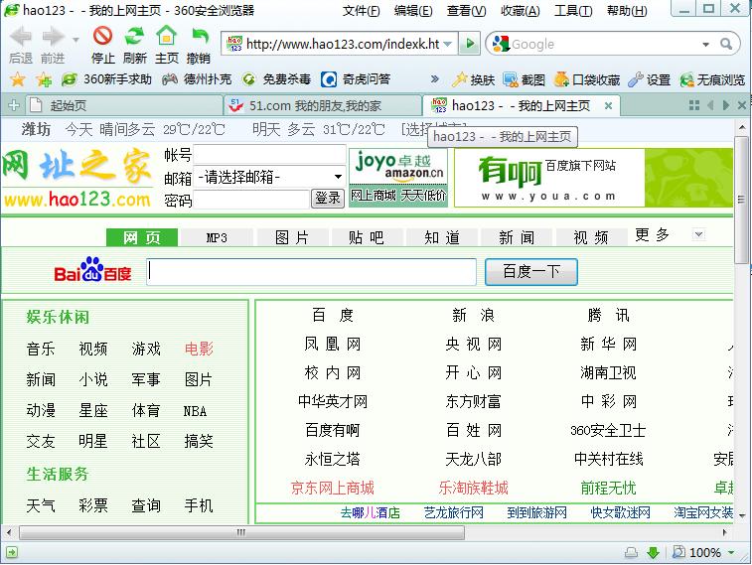Viewport: 752px width, 565px height.
Task: Open the address bar history dropdown
Action: pyautogui.click(x=448, y=44)
